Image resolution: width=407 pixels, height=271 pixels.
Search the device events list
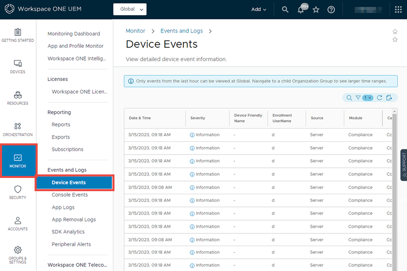[349, 98]
